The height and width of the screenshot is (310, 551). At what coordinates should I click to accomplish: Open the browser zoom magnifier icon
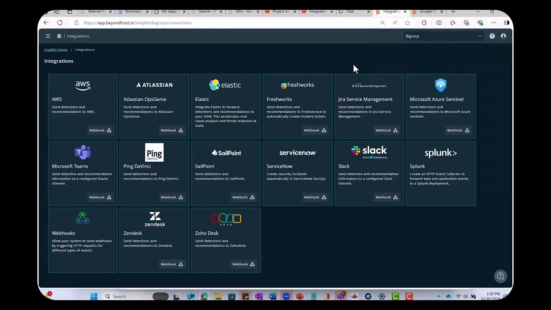tap(383, 23)
